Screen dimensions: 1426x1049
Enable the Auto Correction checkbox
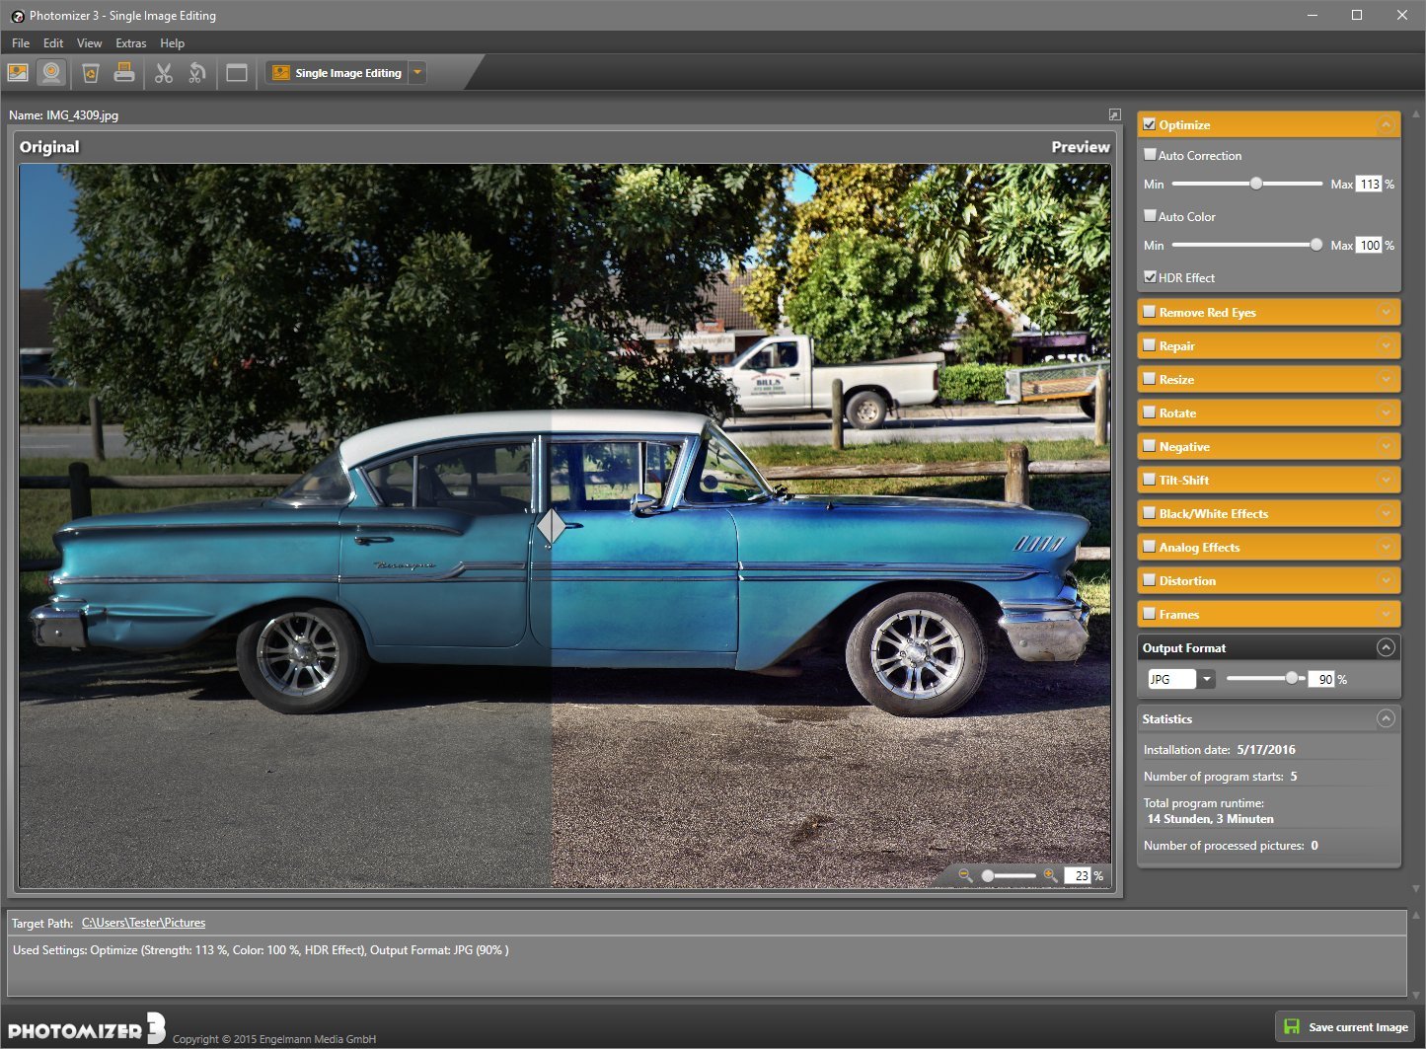[x=1150, y=155]
